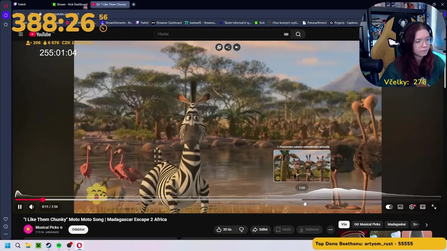Open a new browser tab with plus

coord(133,4)
